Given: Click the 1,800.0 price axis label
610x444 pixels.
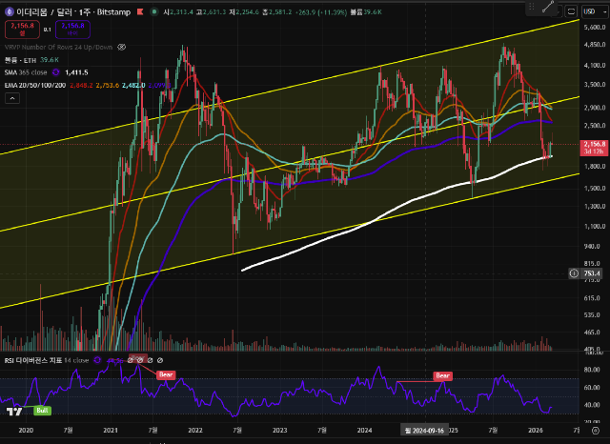Looking at the screenshot, I should point(595,166).
